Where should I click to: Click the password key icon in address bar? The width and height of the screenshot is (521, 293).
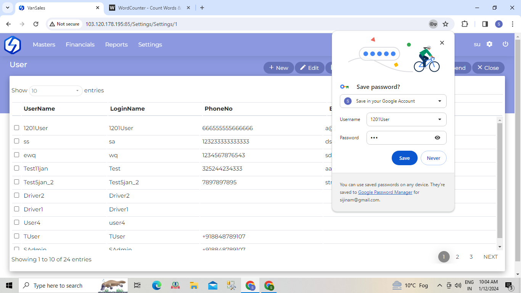tap(433, 24)
